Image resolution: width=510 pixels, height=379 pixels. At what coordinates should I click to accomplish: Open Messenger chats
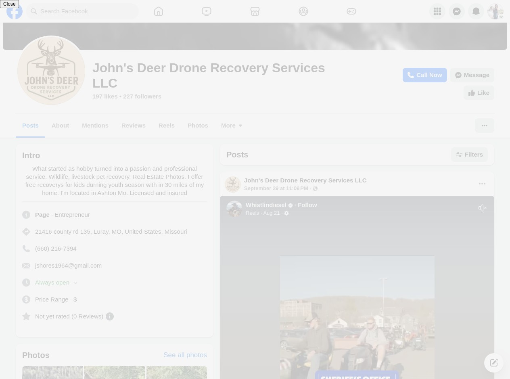point(457,11)
